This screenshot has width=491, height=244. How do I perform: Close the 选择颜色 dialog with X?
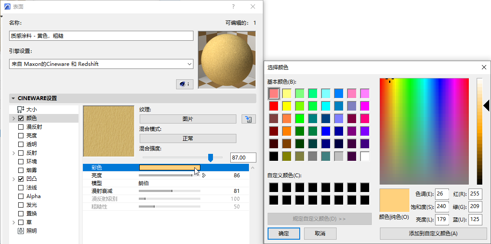(x=484, y=67)
